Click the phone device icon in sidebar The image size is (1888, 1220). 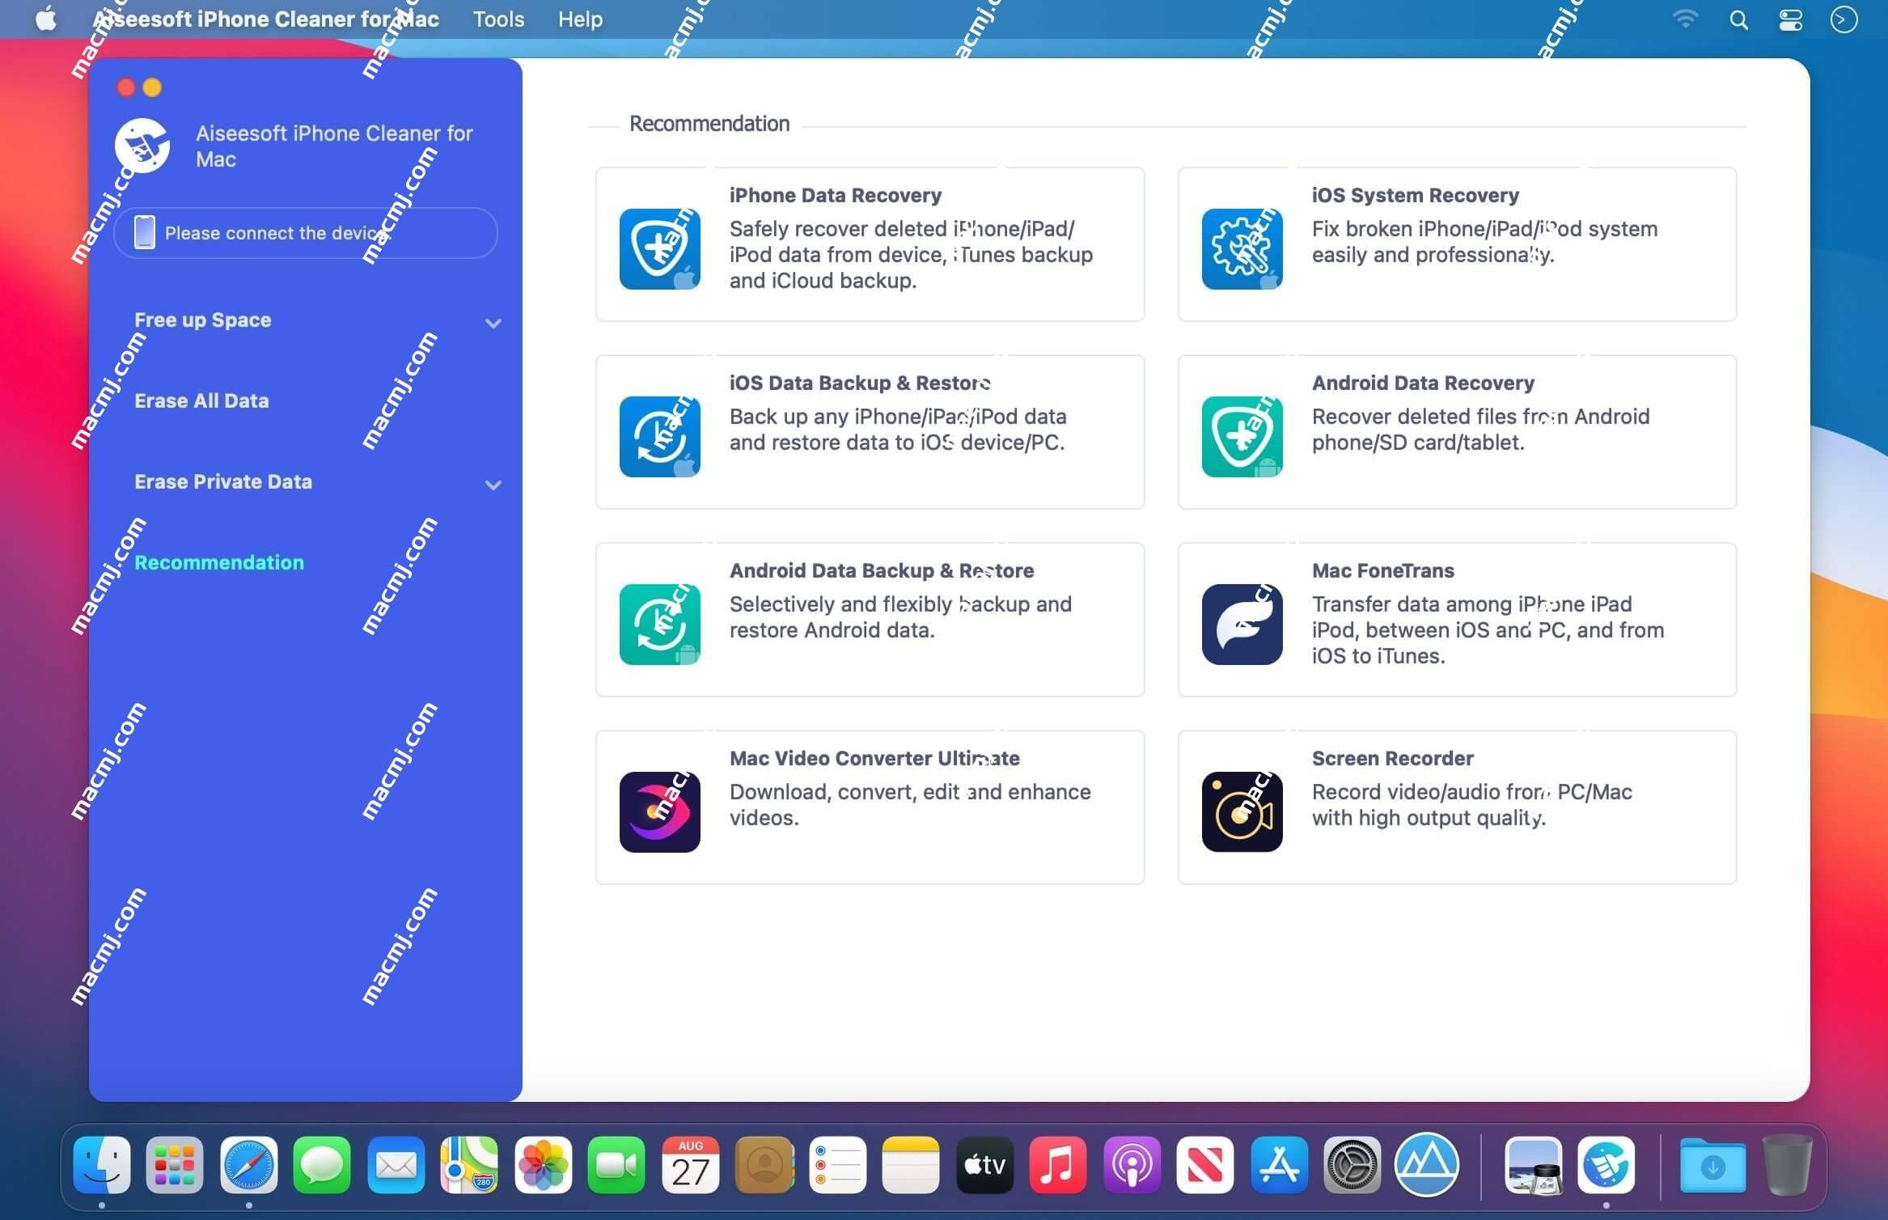[x=145, y=232]
